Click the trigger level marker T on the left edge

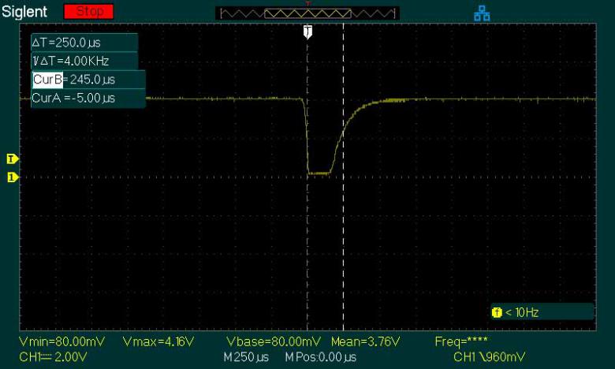pos(12,158)
